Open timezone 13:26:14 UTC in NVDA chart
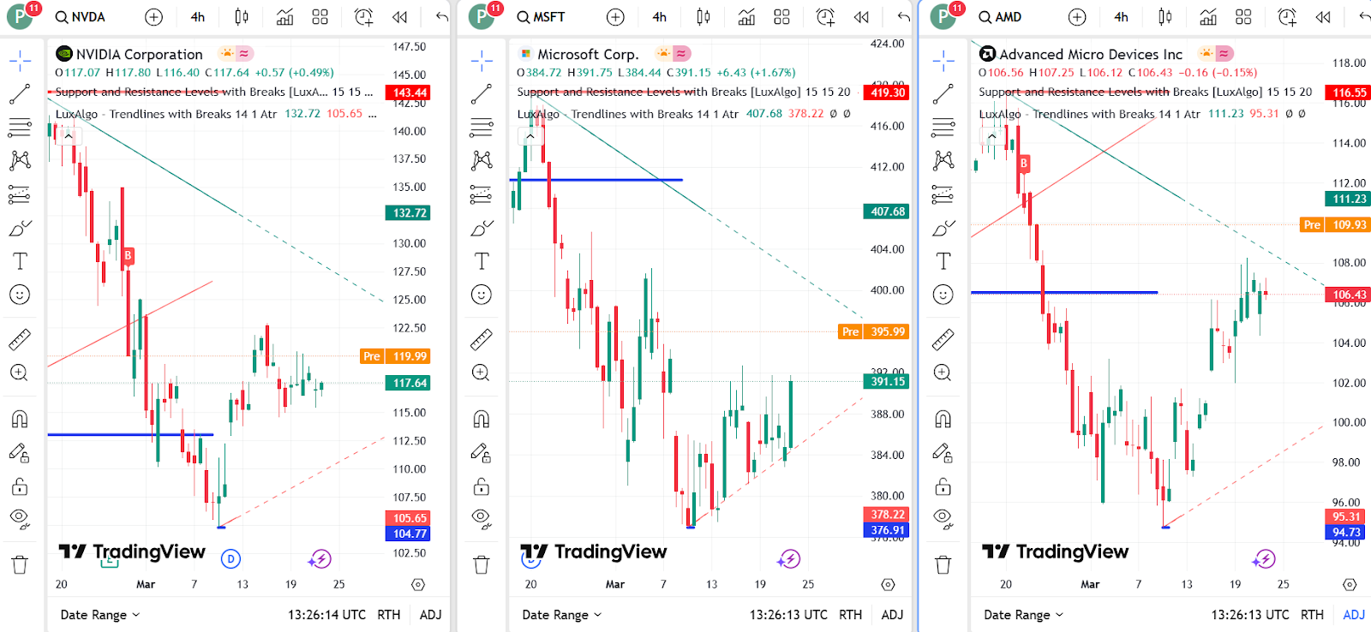The height and width of the screenshot is (632, 1371). [326, 615]
